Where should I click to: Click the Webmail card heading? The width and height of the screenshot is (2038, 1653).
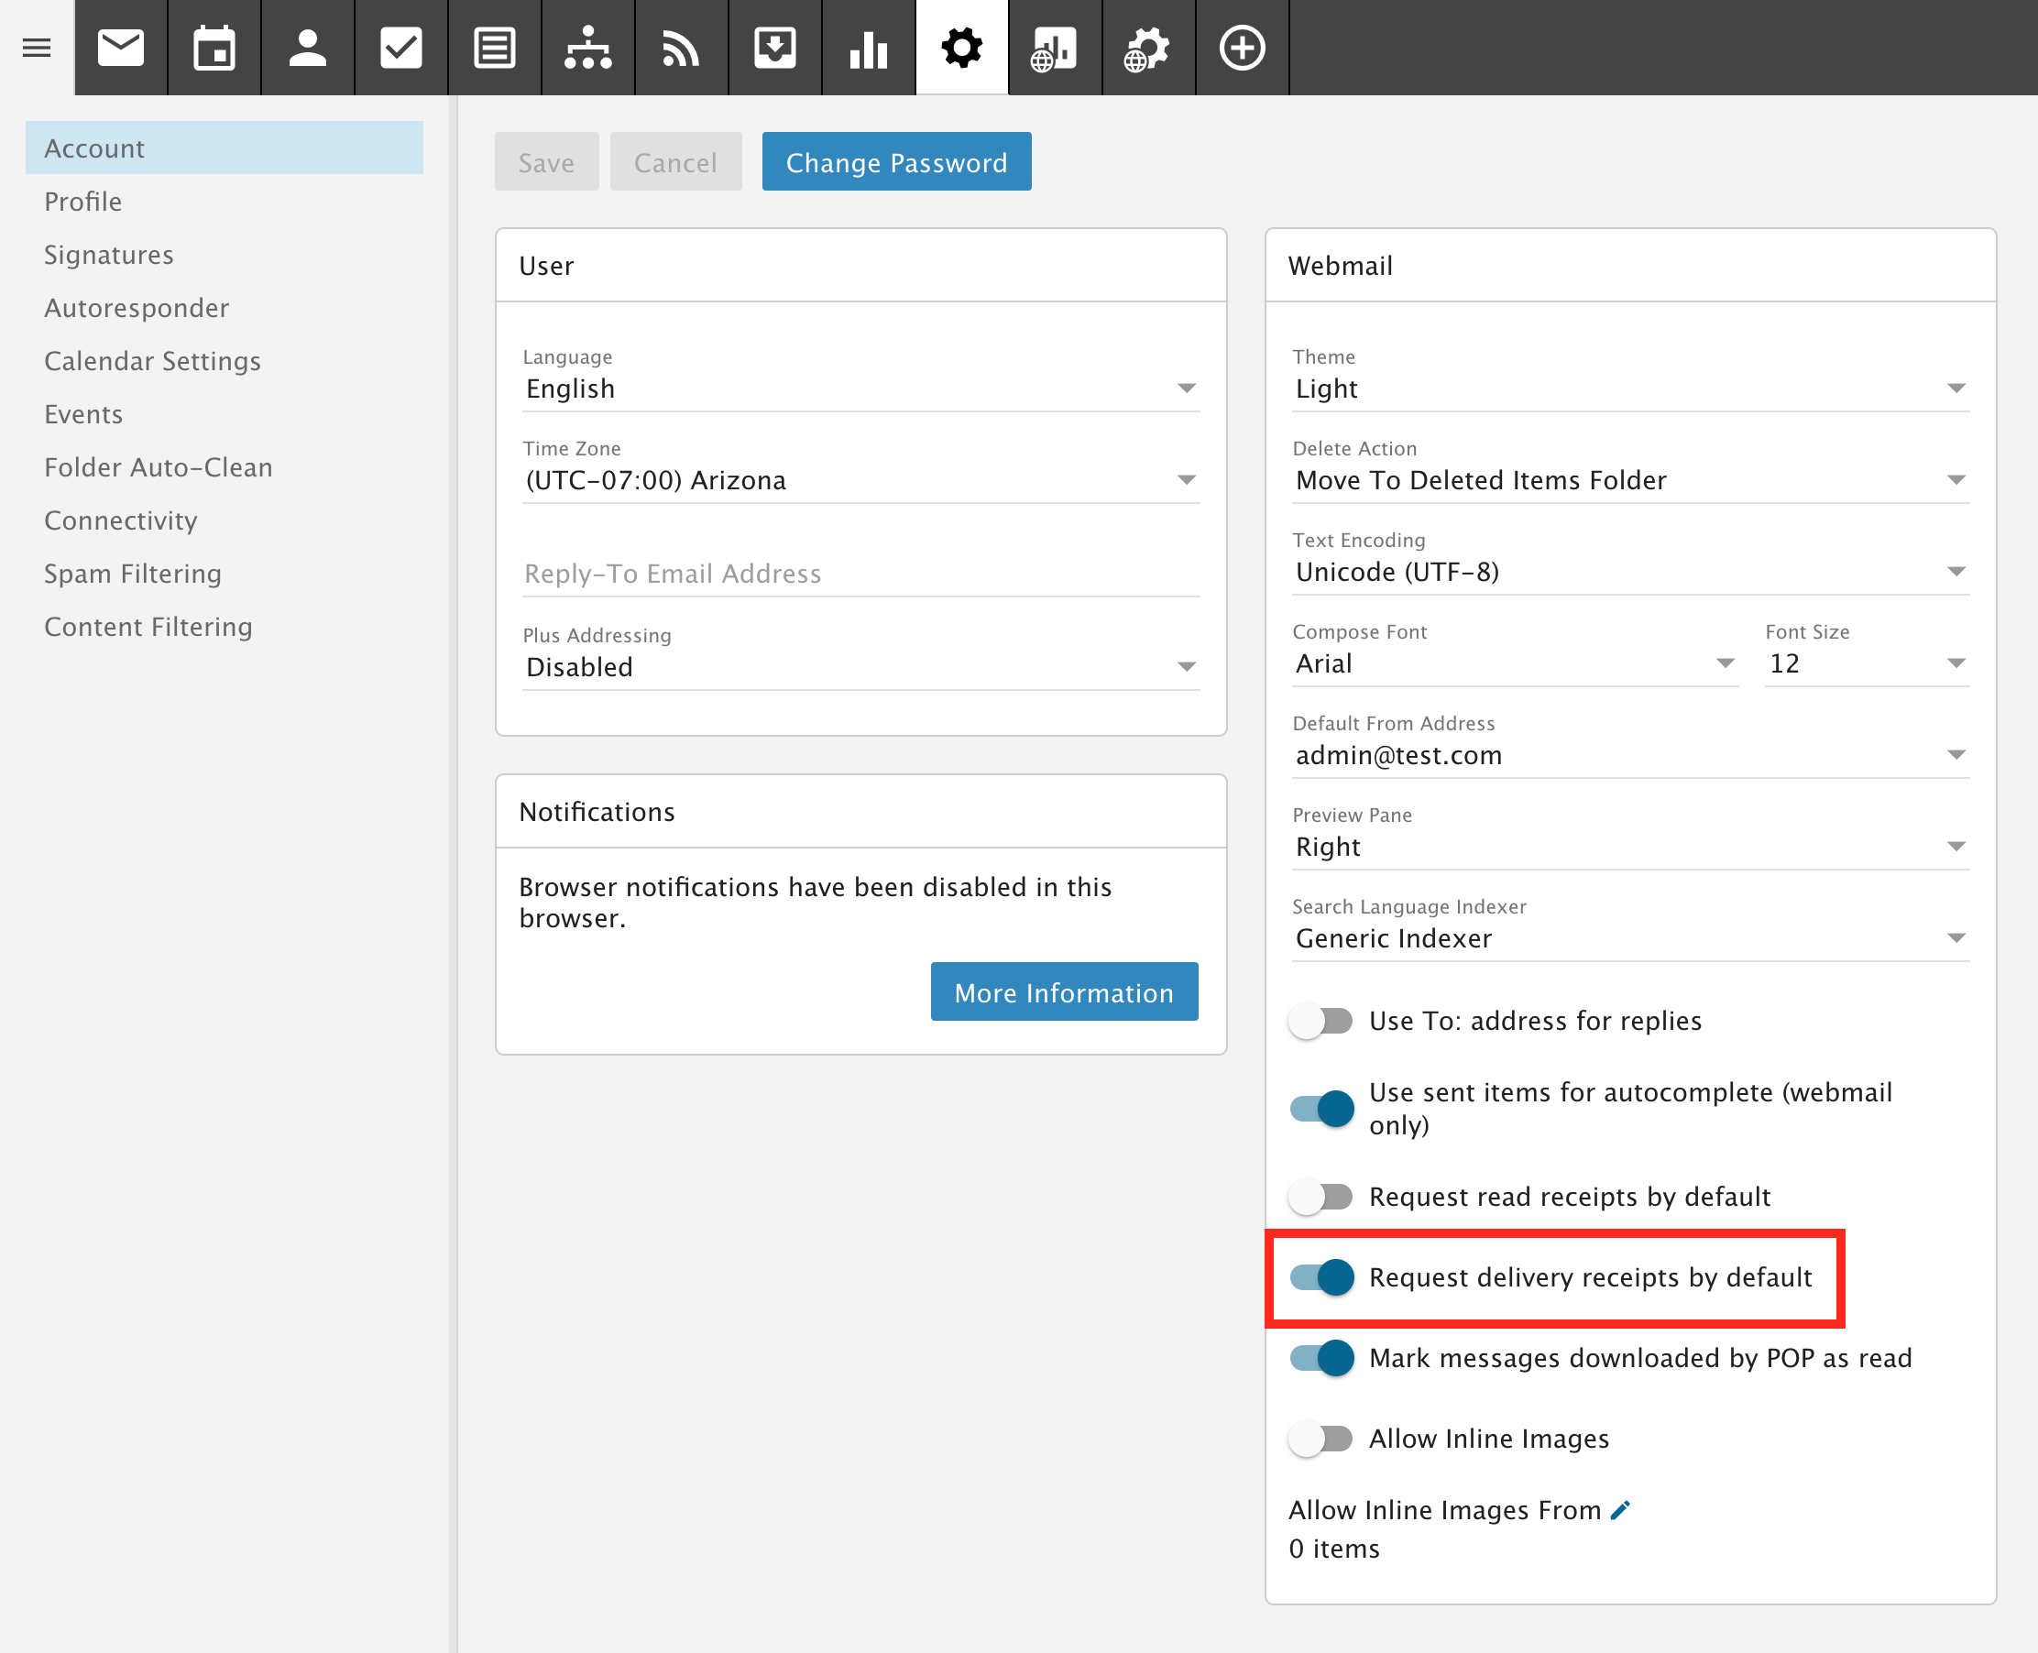(1340, 266)
